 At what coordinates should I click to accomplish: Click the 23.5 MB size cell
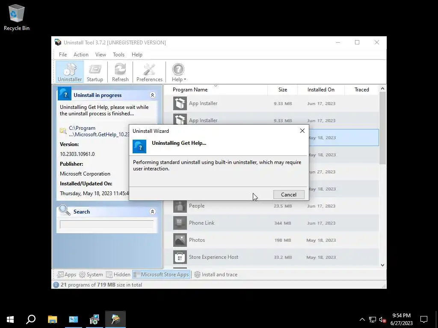283,206
